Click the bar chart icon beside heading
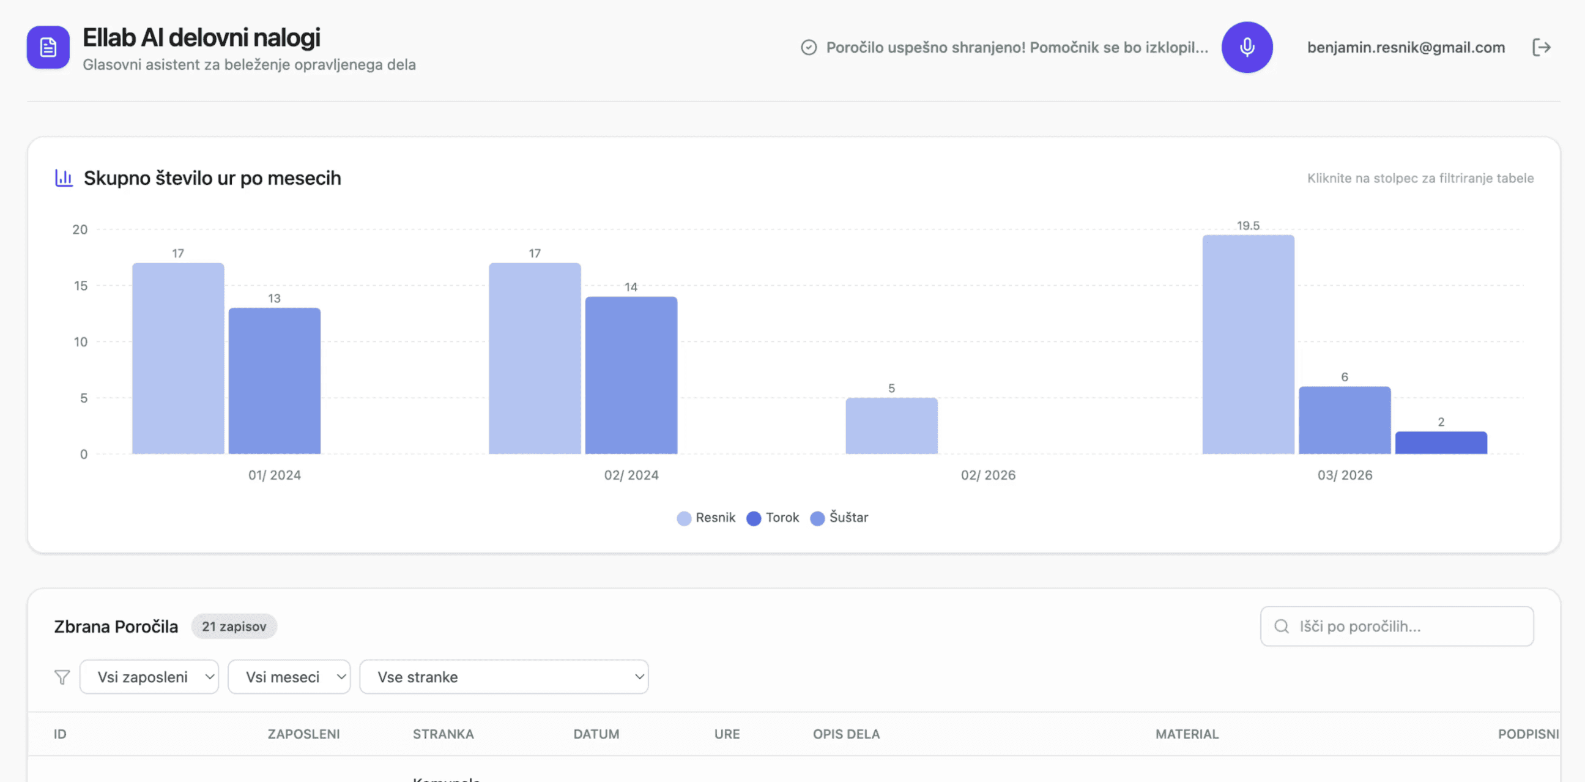This screenshot has width=1585, height=782. 64,178
